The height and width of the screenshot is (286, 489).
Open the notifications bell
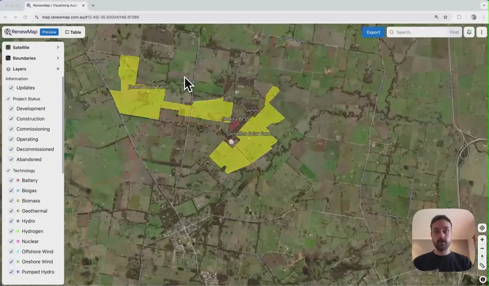pos(469,32)
